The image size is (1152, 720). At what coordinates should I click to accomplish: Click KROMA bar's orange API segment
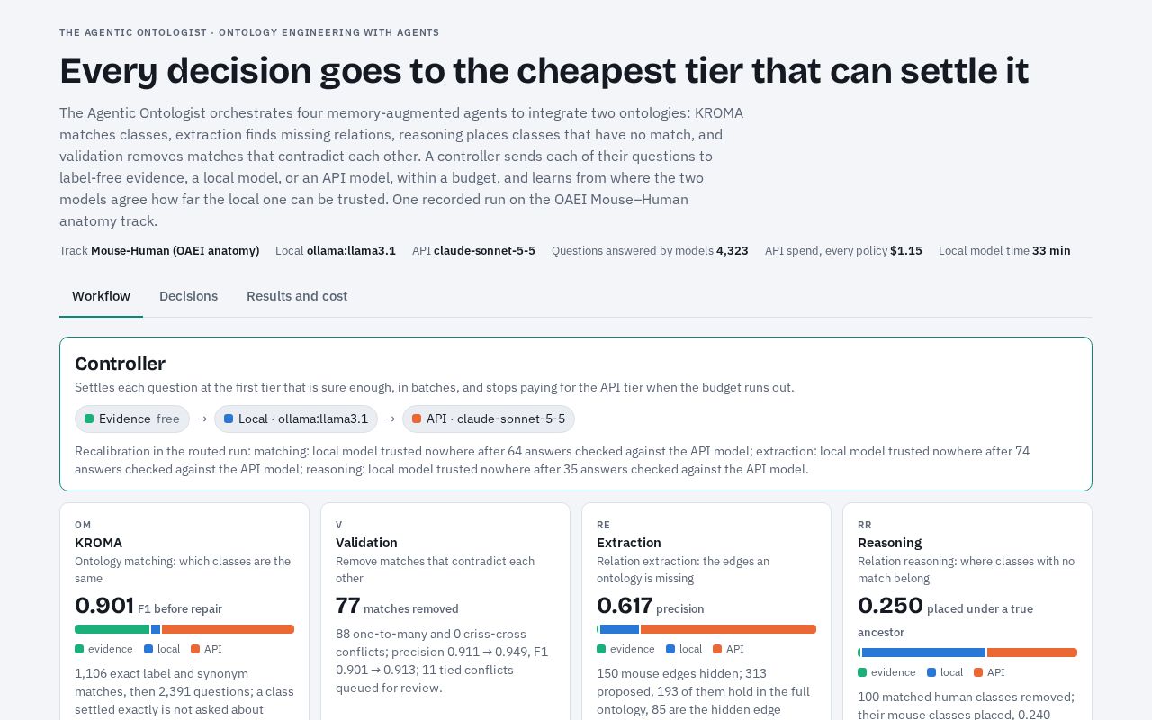(x=228, y=629)
